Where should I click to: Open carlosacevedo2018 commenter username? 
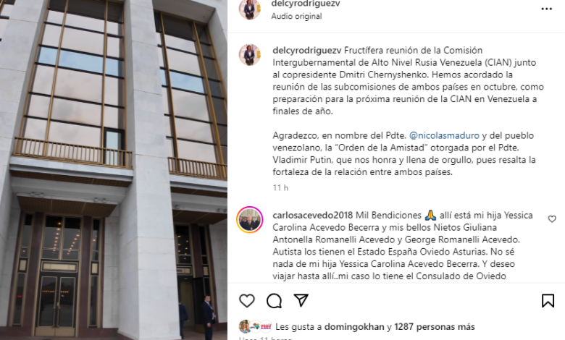312,215
